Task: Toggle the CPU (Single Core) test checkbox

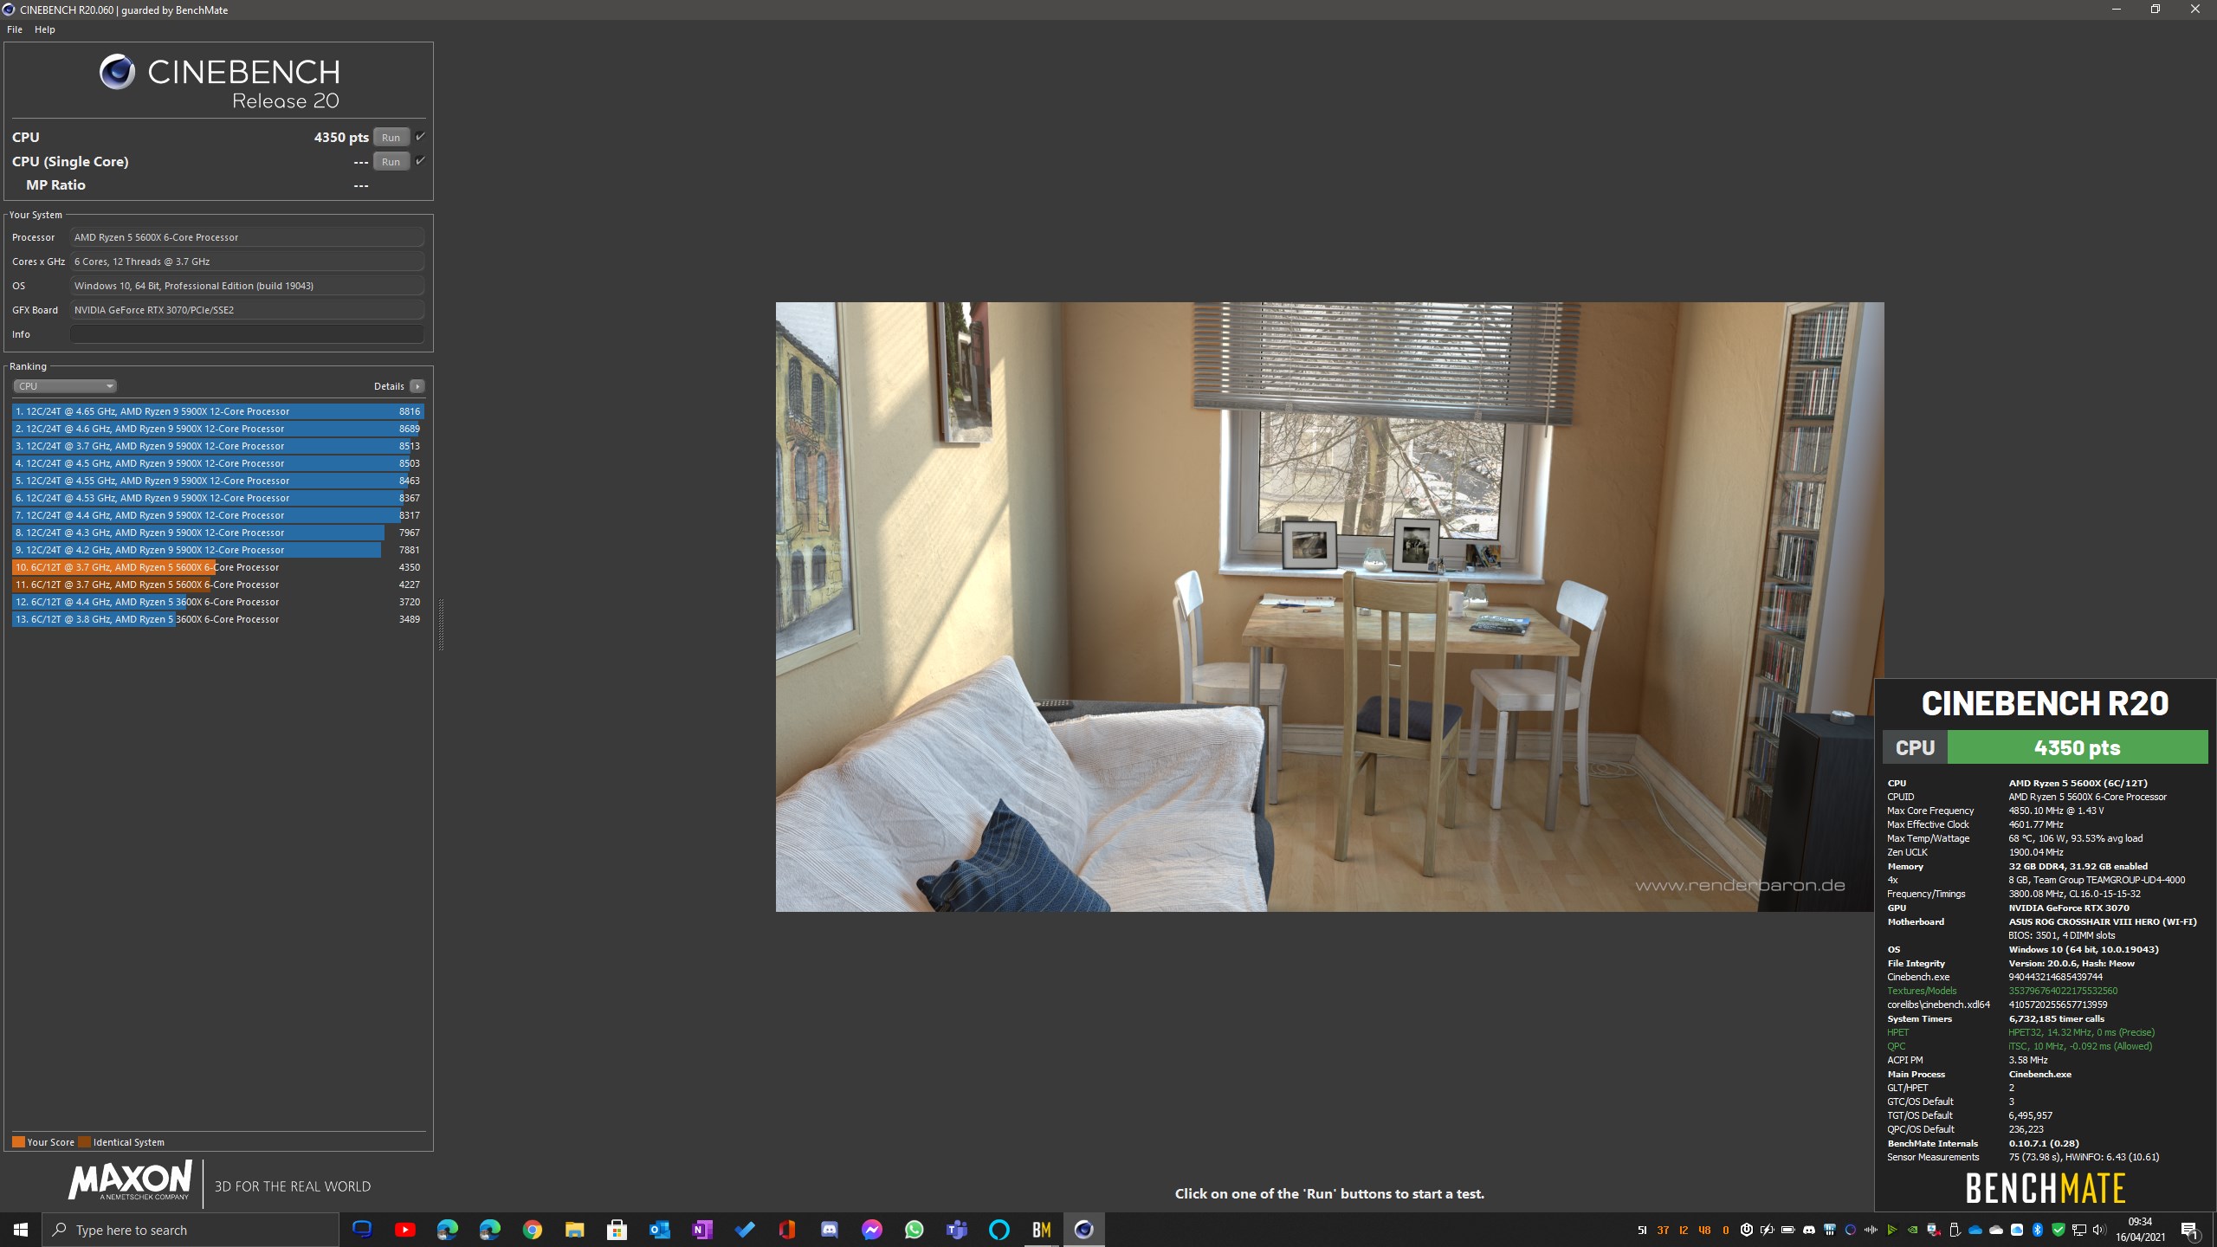Action: [x=420, y=160]
